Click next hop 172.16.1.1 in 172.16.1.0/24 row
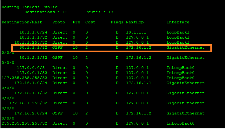The width and height of the screenshot is (225, 129). point(139,83)
